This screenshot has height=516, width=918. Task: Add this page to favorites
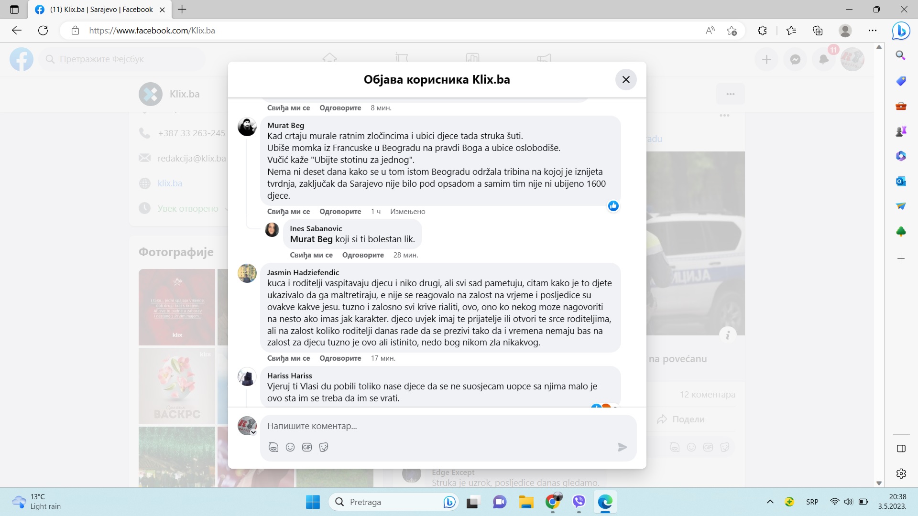pyautogui.click(x=732, y=31)
